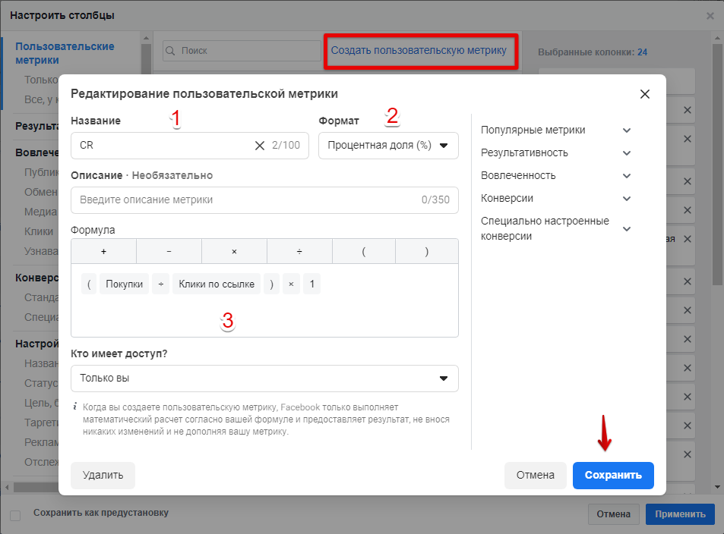
Task: Select 'Пользовательские метрики' in the sidebar
Action: point(65,53)
